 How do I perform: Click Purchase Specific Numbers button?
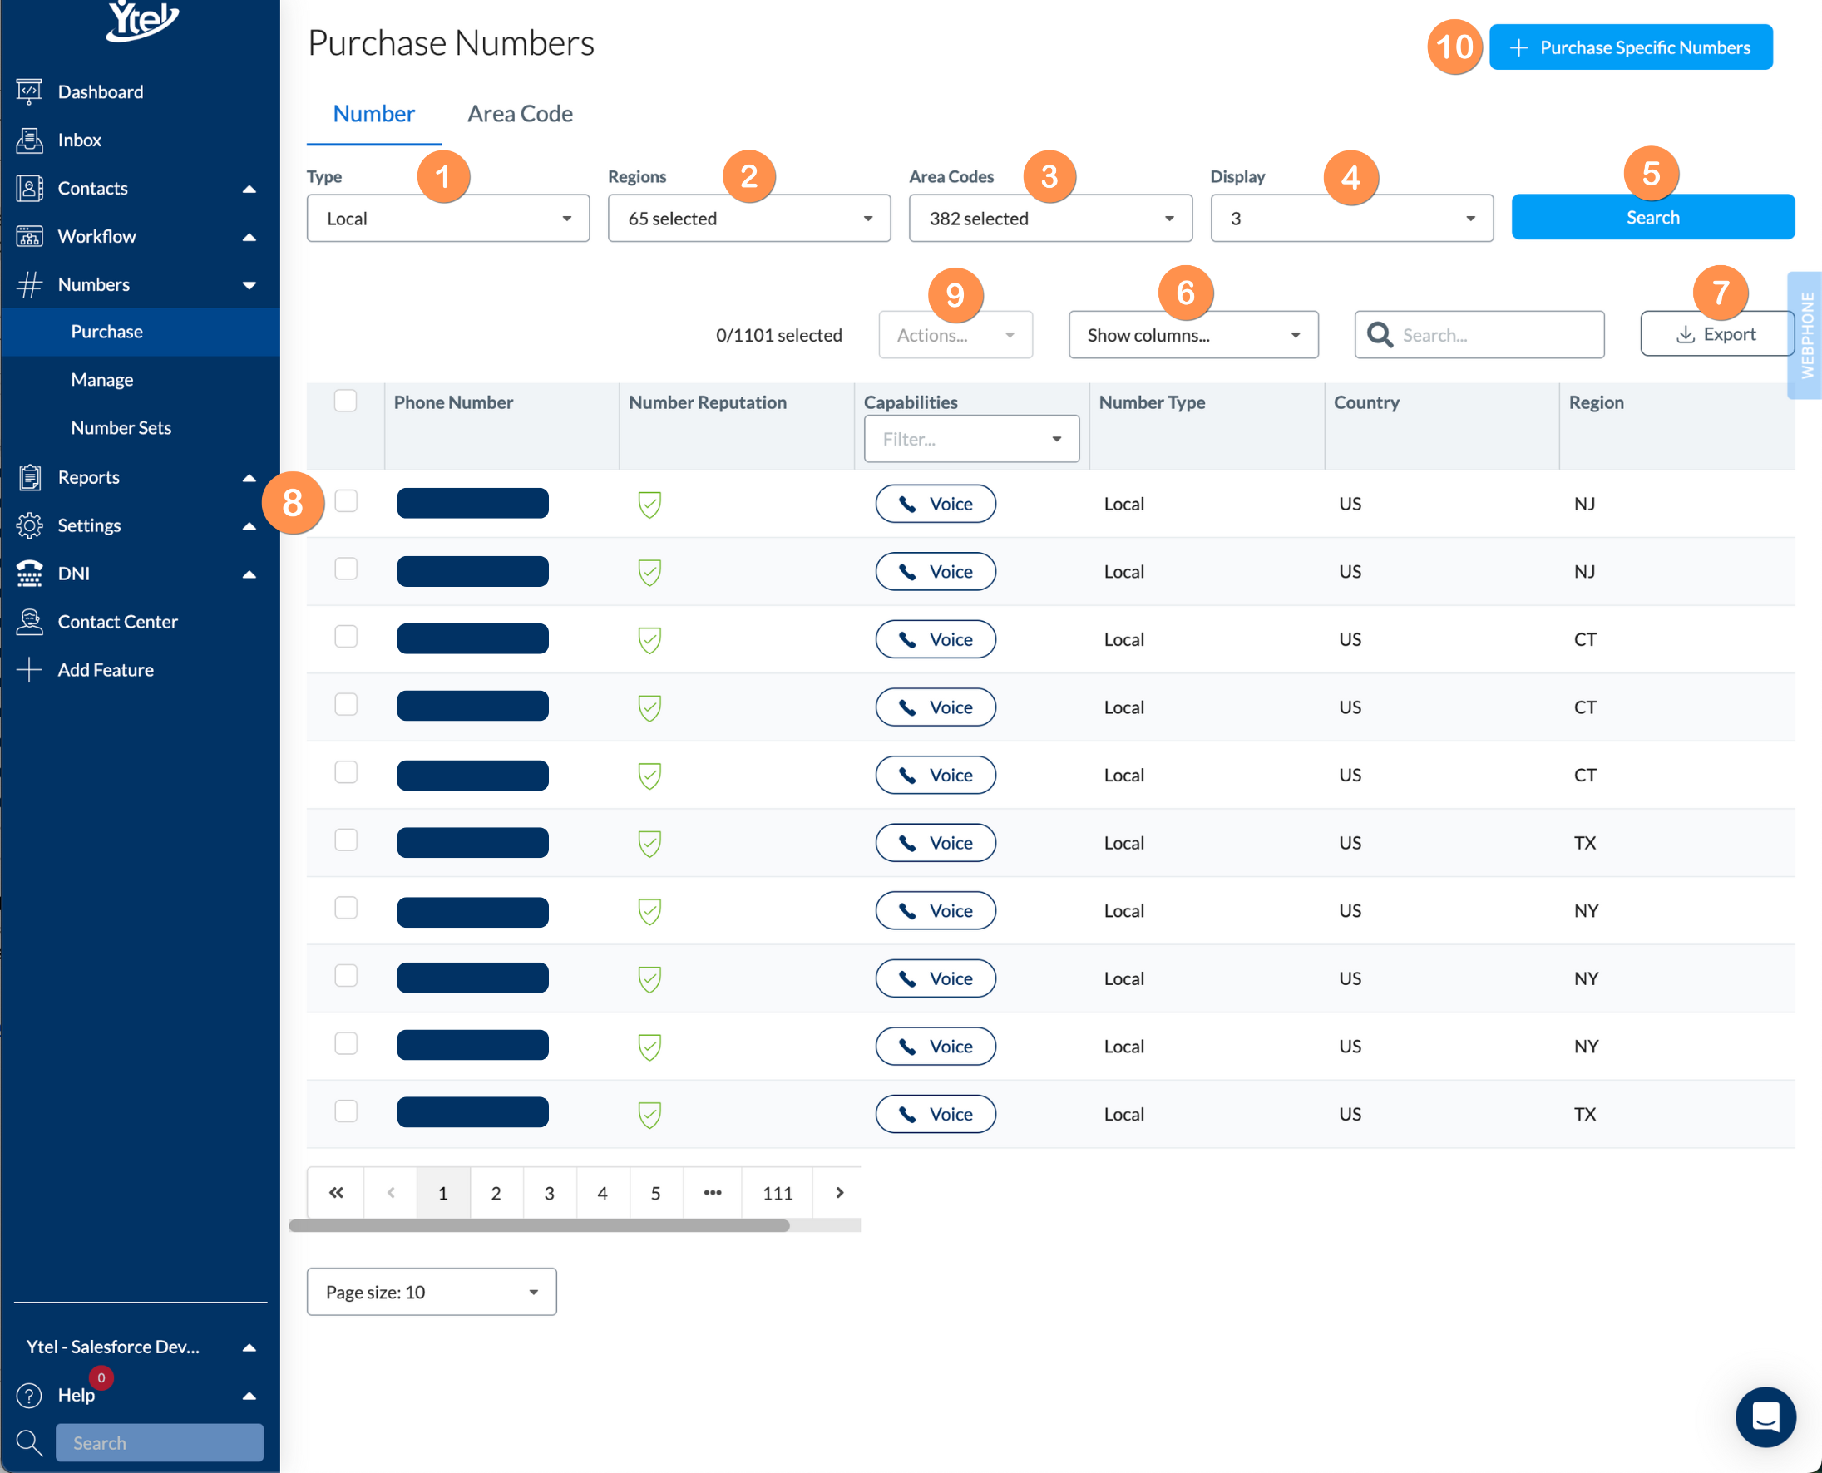[1630, 47]
